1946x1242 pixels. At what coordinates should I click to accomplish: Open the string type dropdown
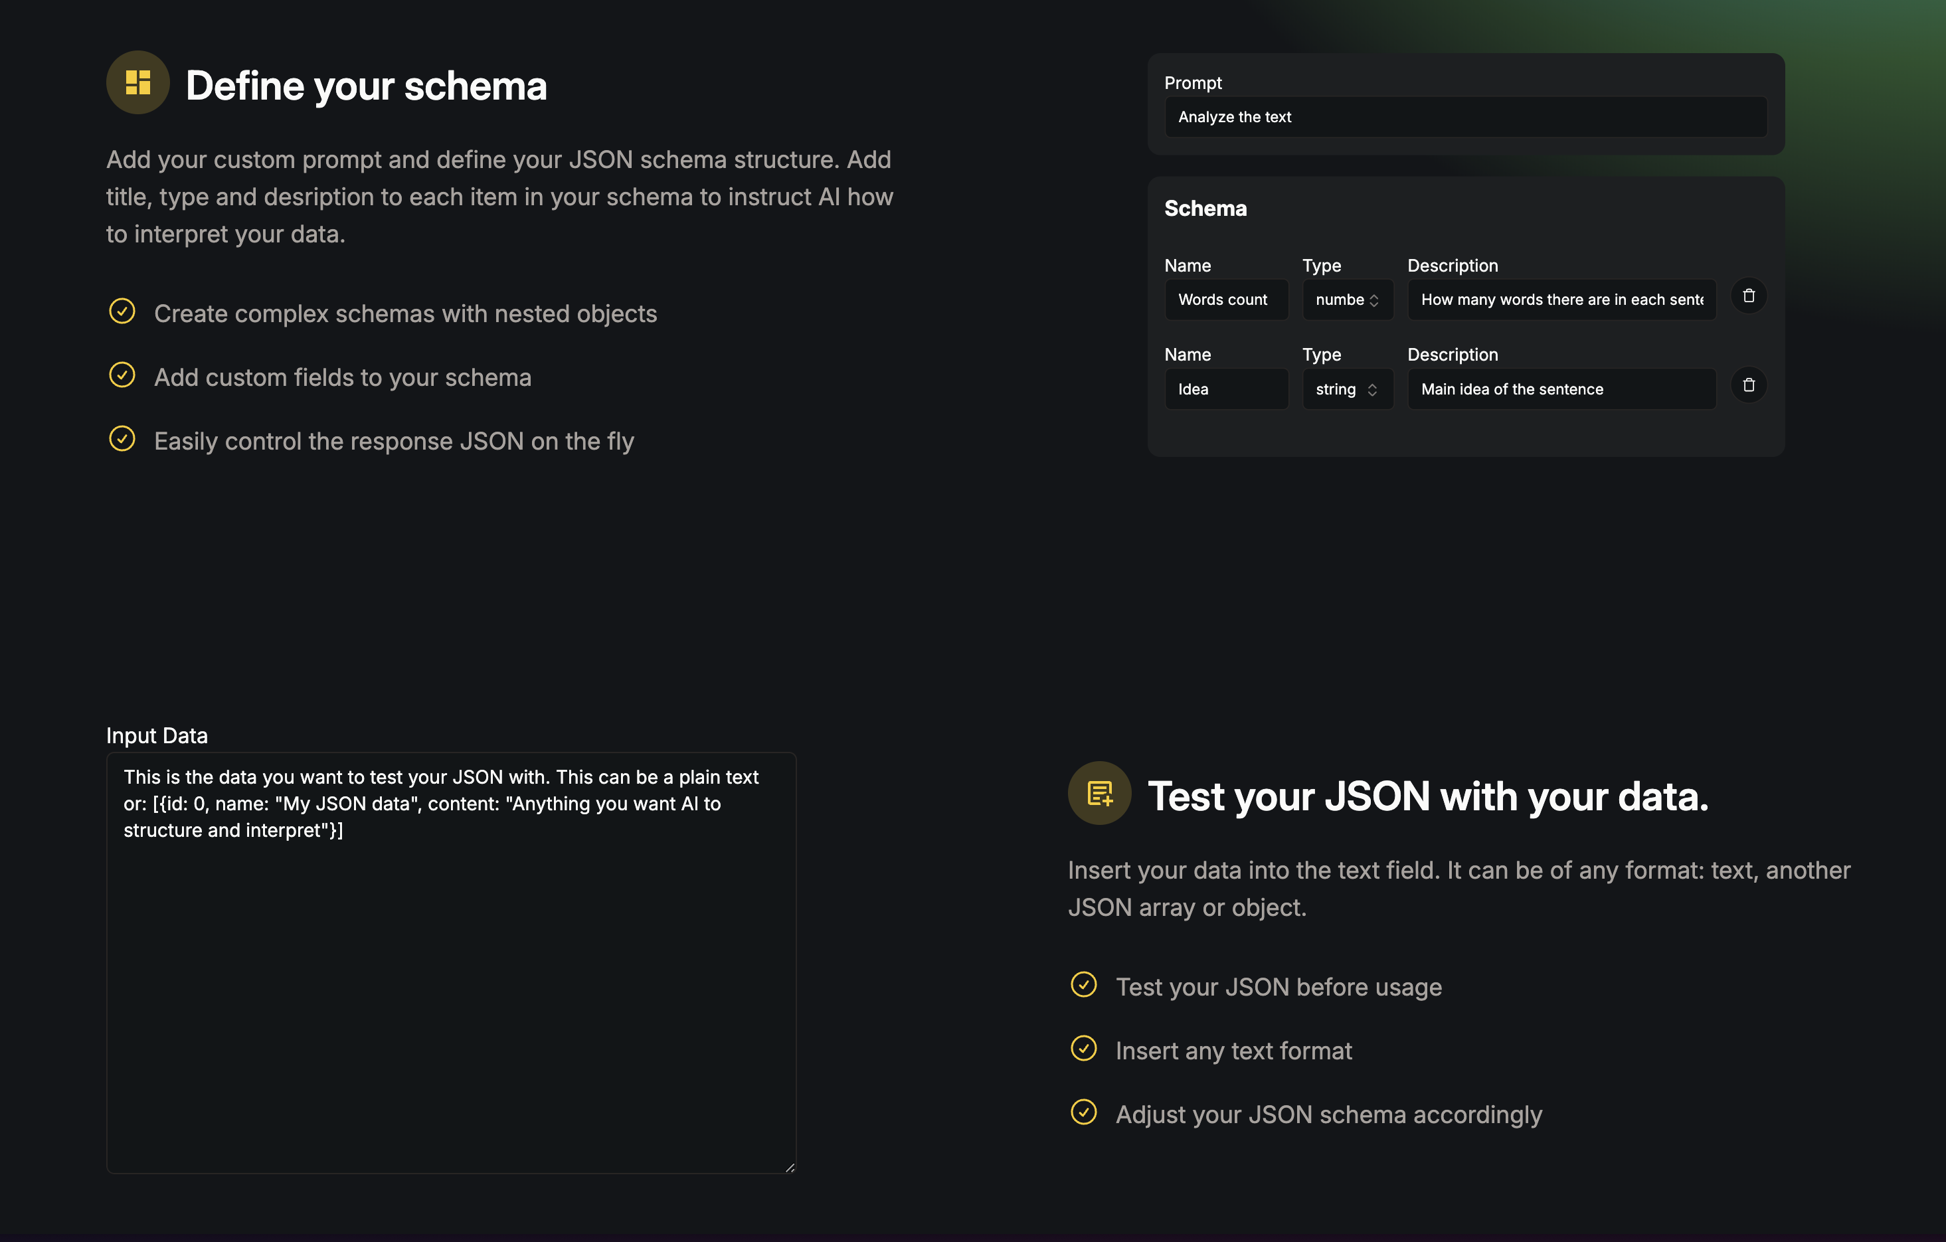(x=1347, y=389)
